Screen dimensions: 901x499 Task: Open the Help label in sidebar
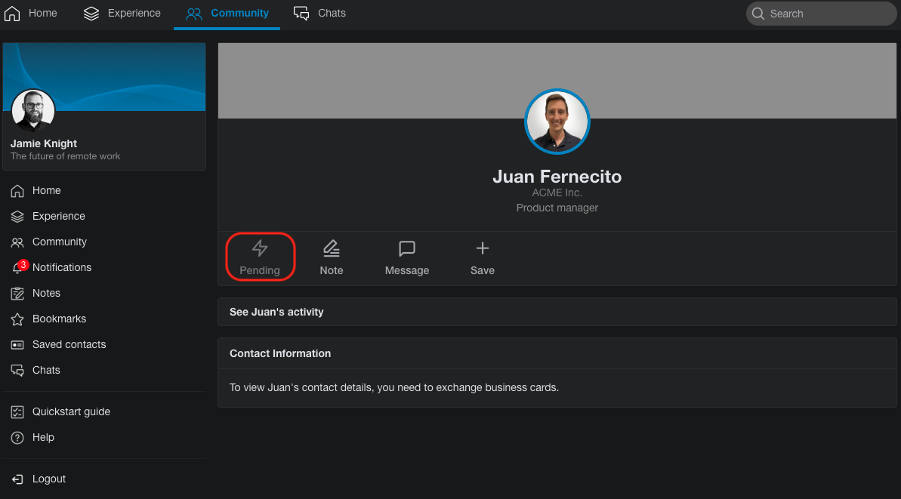[x=43, y=438]
